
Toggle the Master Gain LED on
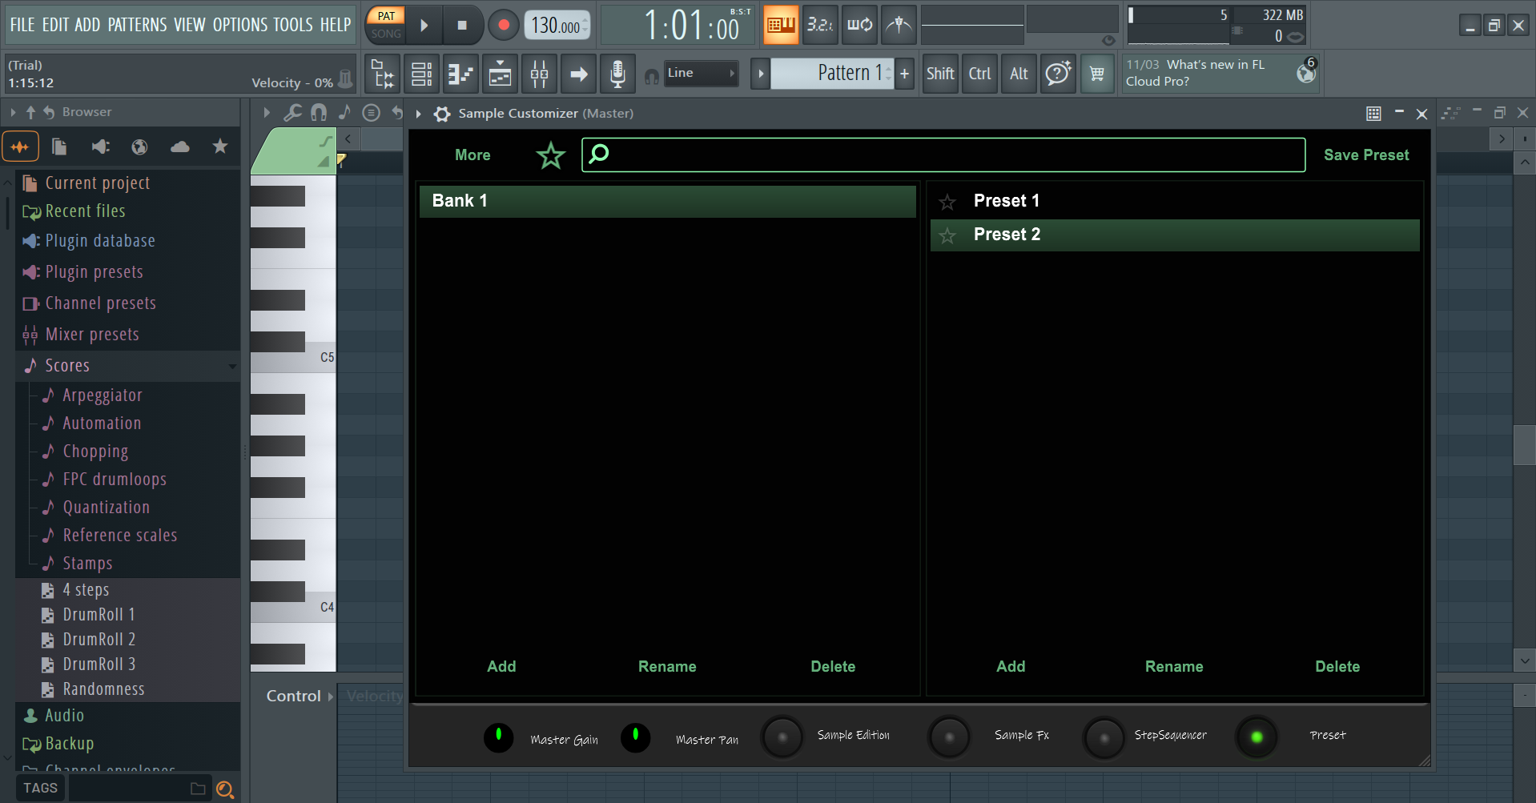pyautogui.click(x=498, y=737)
